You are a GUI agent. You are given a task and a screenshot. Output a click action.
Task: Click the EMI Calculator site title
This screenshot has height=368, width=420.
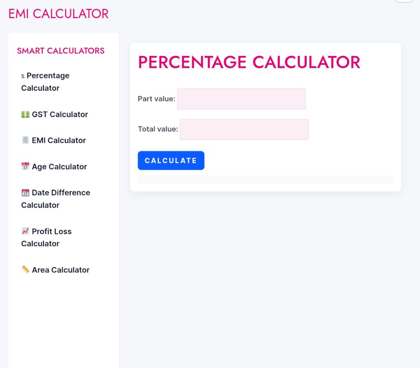(x=58, y=14)
